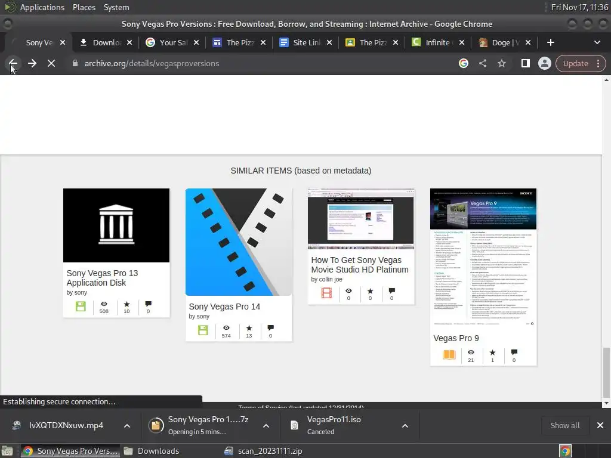Image resolution: width=611 pixels, height=458 pixels.
Task: Click Sony Vegas Pro 13 Application Disk title
Action: (102, 278)
